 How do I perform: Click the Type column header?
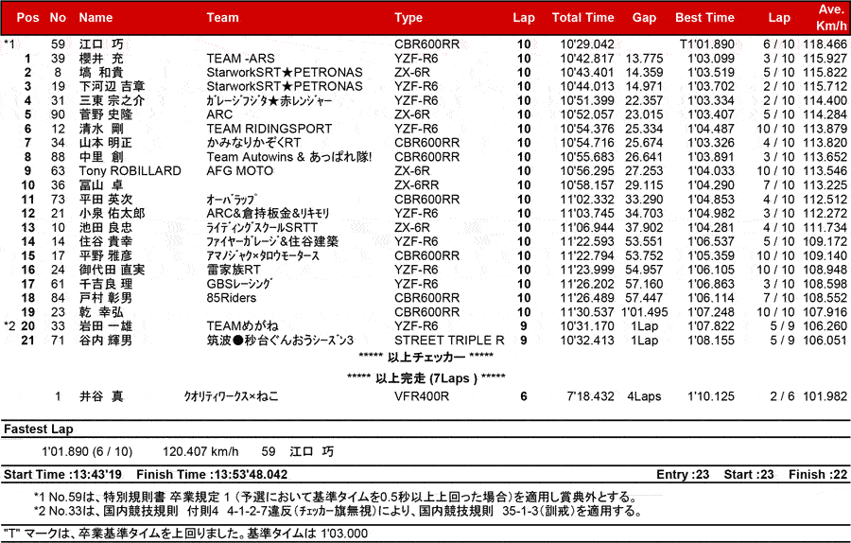pos(408,17)
